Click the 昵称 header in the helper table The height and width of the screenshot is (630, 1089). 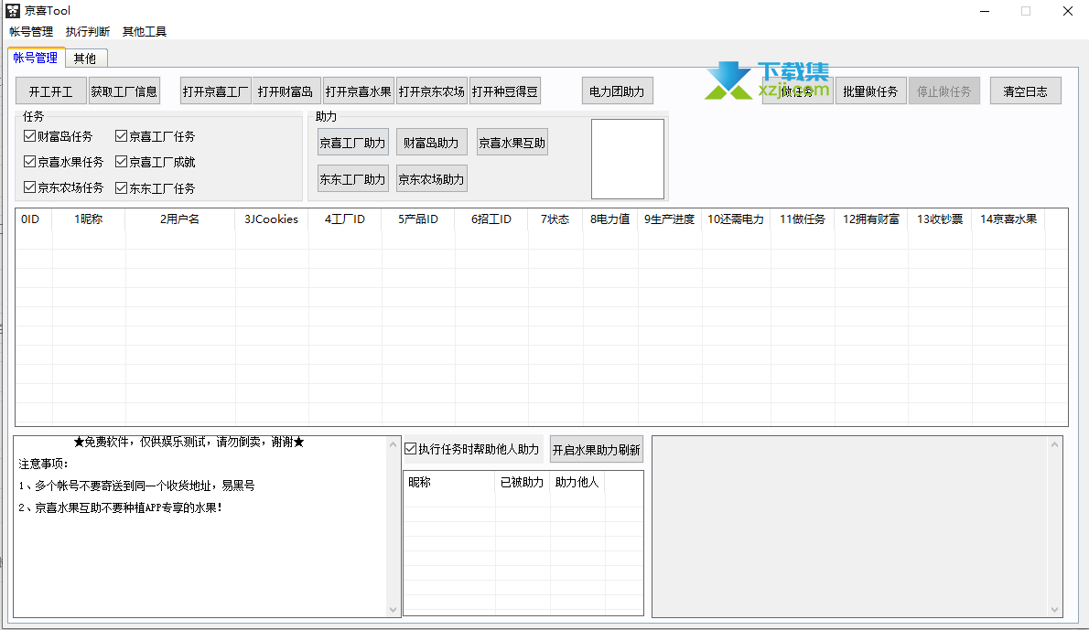[x=449, y=482]
